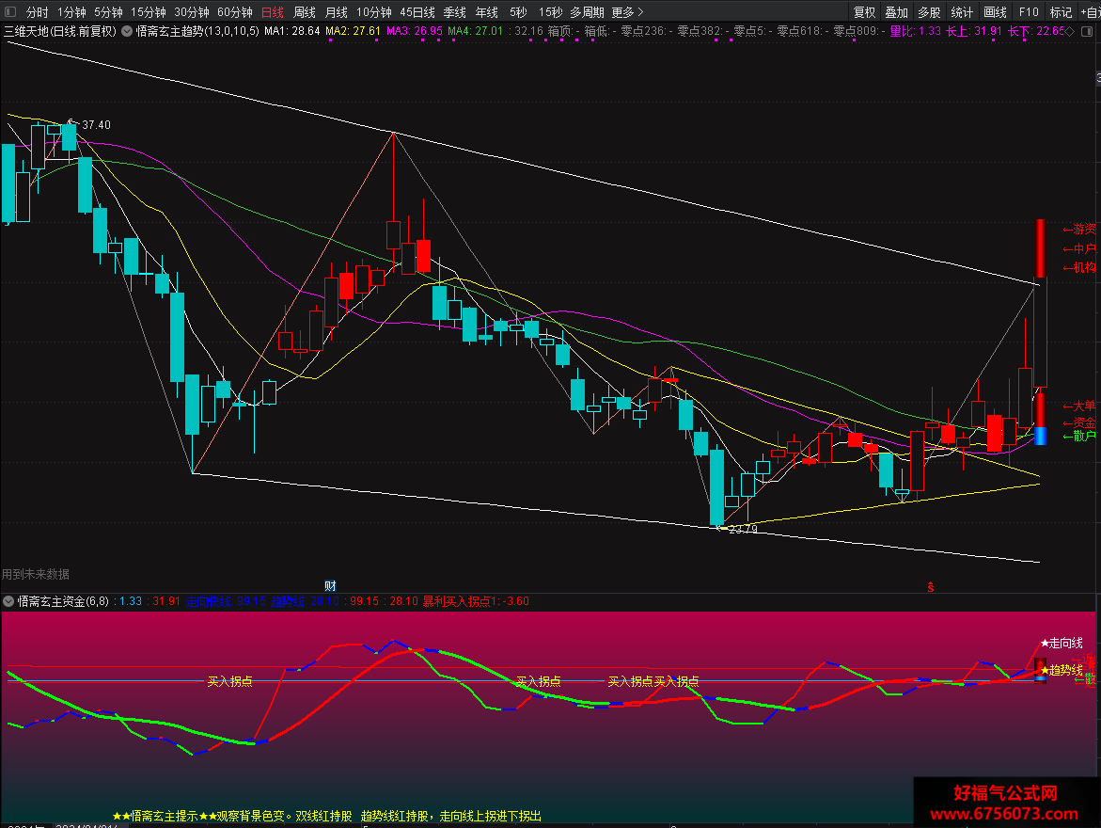
Task: Click the diamond icon after 长下 value
Action: point(1070,32)
